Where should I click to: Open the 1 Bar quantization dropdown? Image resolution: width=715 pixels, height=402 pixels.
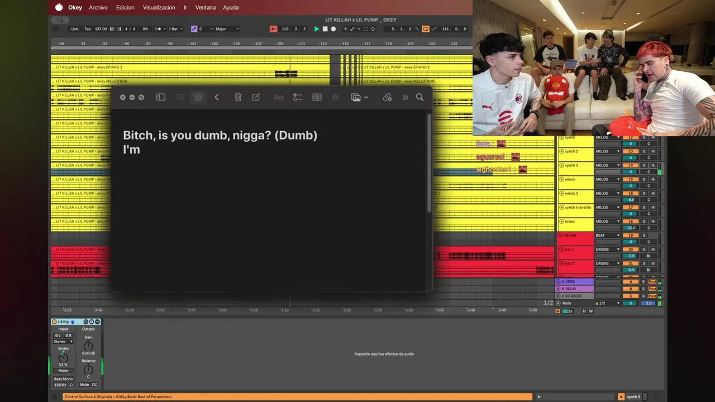click(x=177, y=29)
